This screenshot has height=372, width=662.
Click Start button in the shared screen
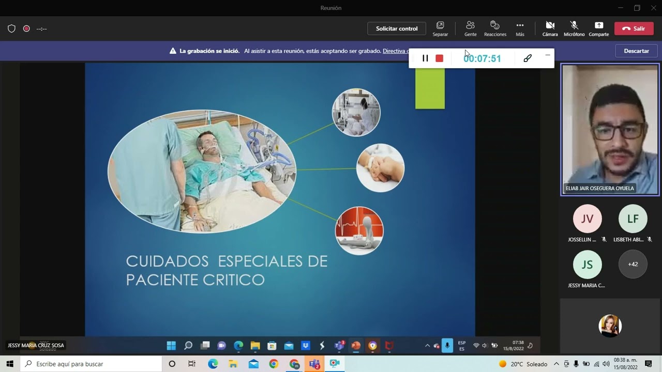pyautogui.click(x=171, y=346)
